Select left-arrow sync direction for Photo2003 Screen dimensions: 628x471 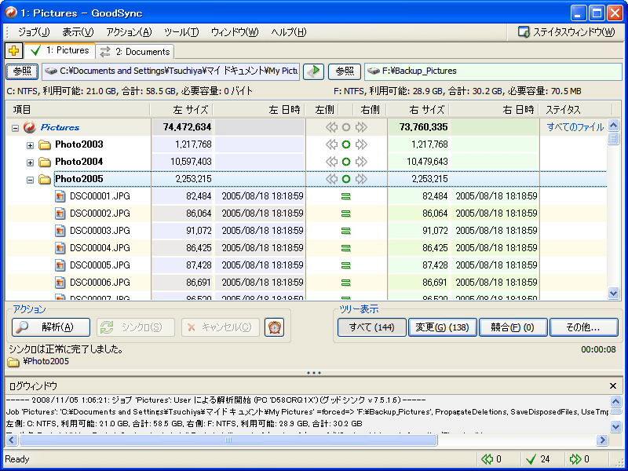click(331, 144)
